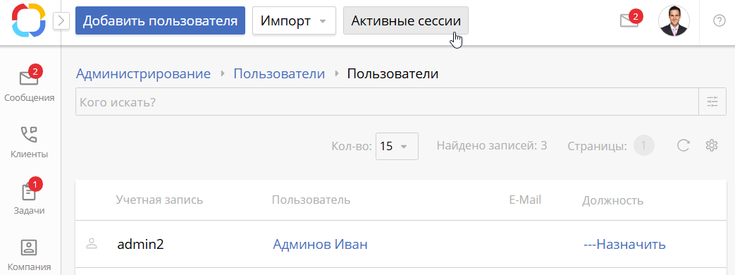Click the colorful app logo

point(29,20)
